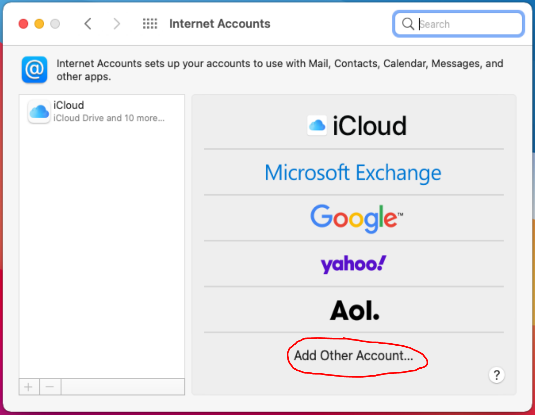Click the magnifying glass search icon
The height and width of the screenshot is (415, 535).
click(x=408, y=24)
